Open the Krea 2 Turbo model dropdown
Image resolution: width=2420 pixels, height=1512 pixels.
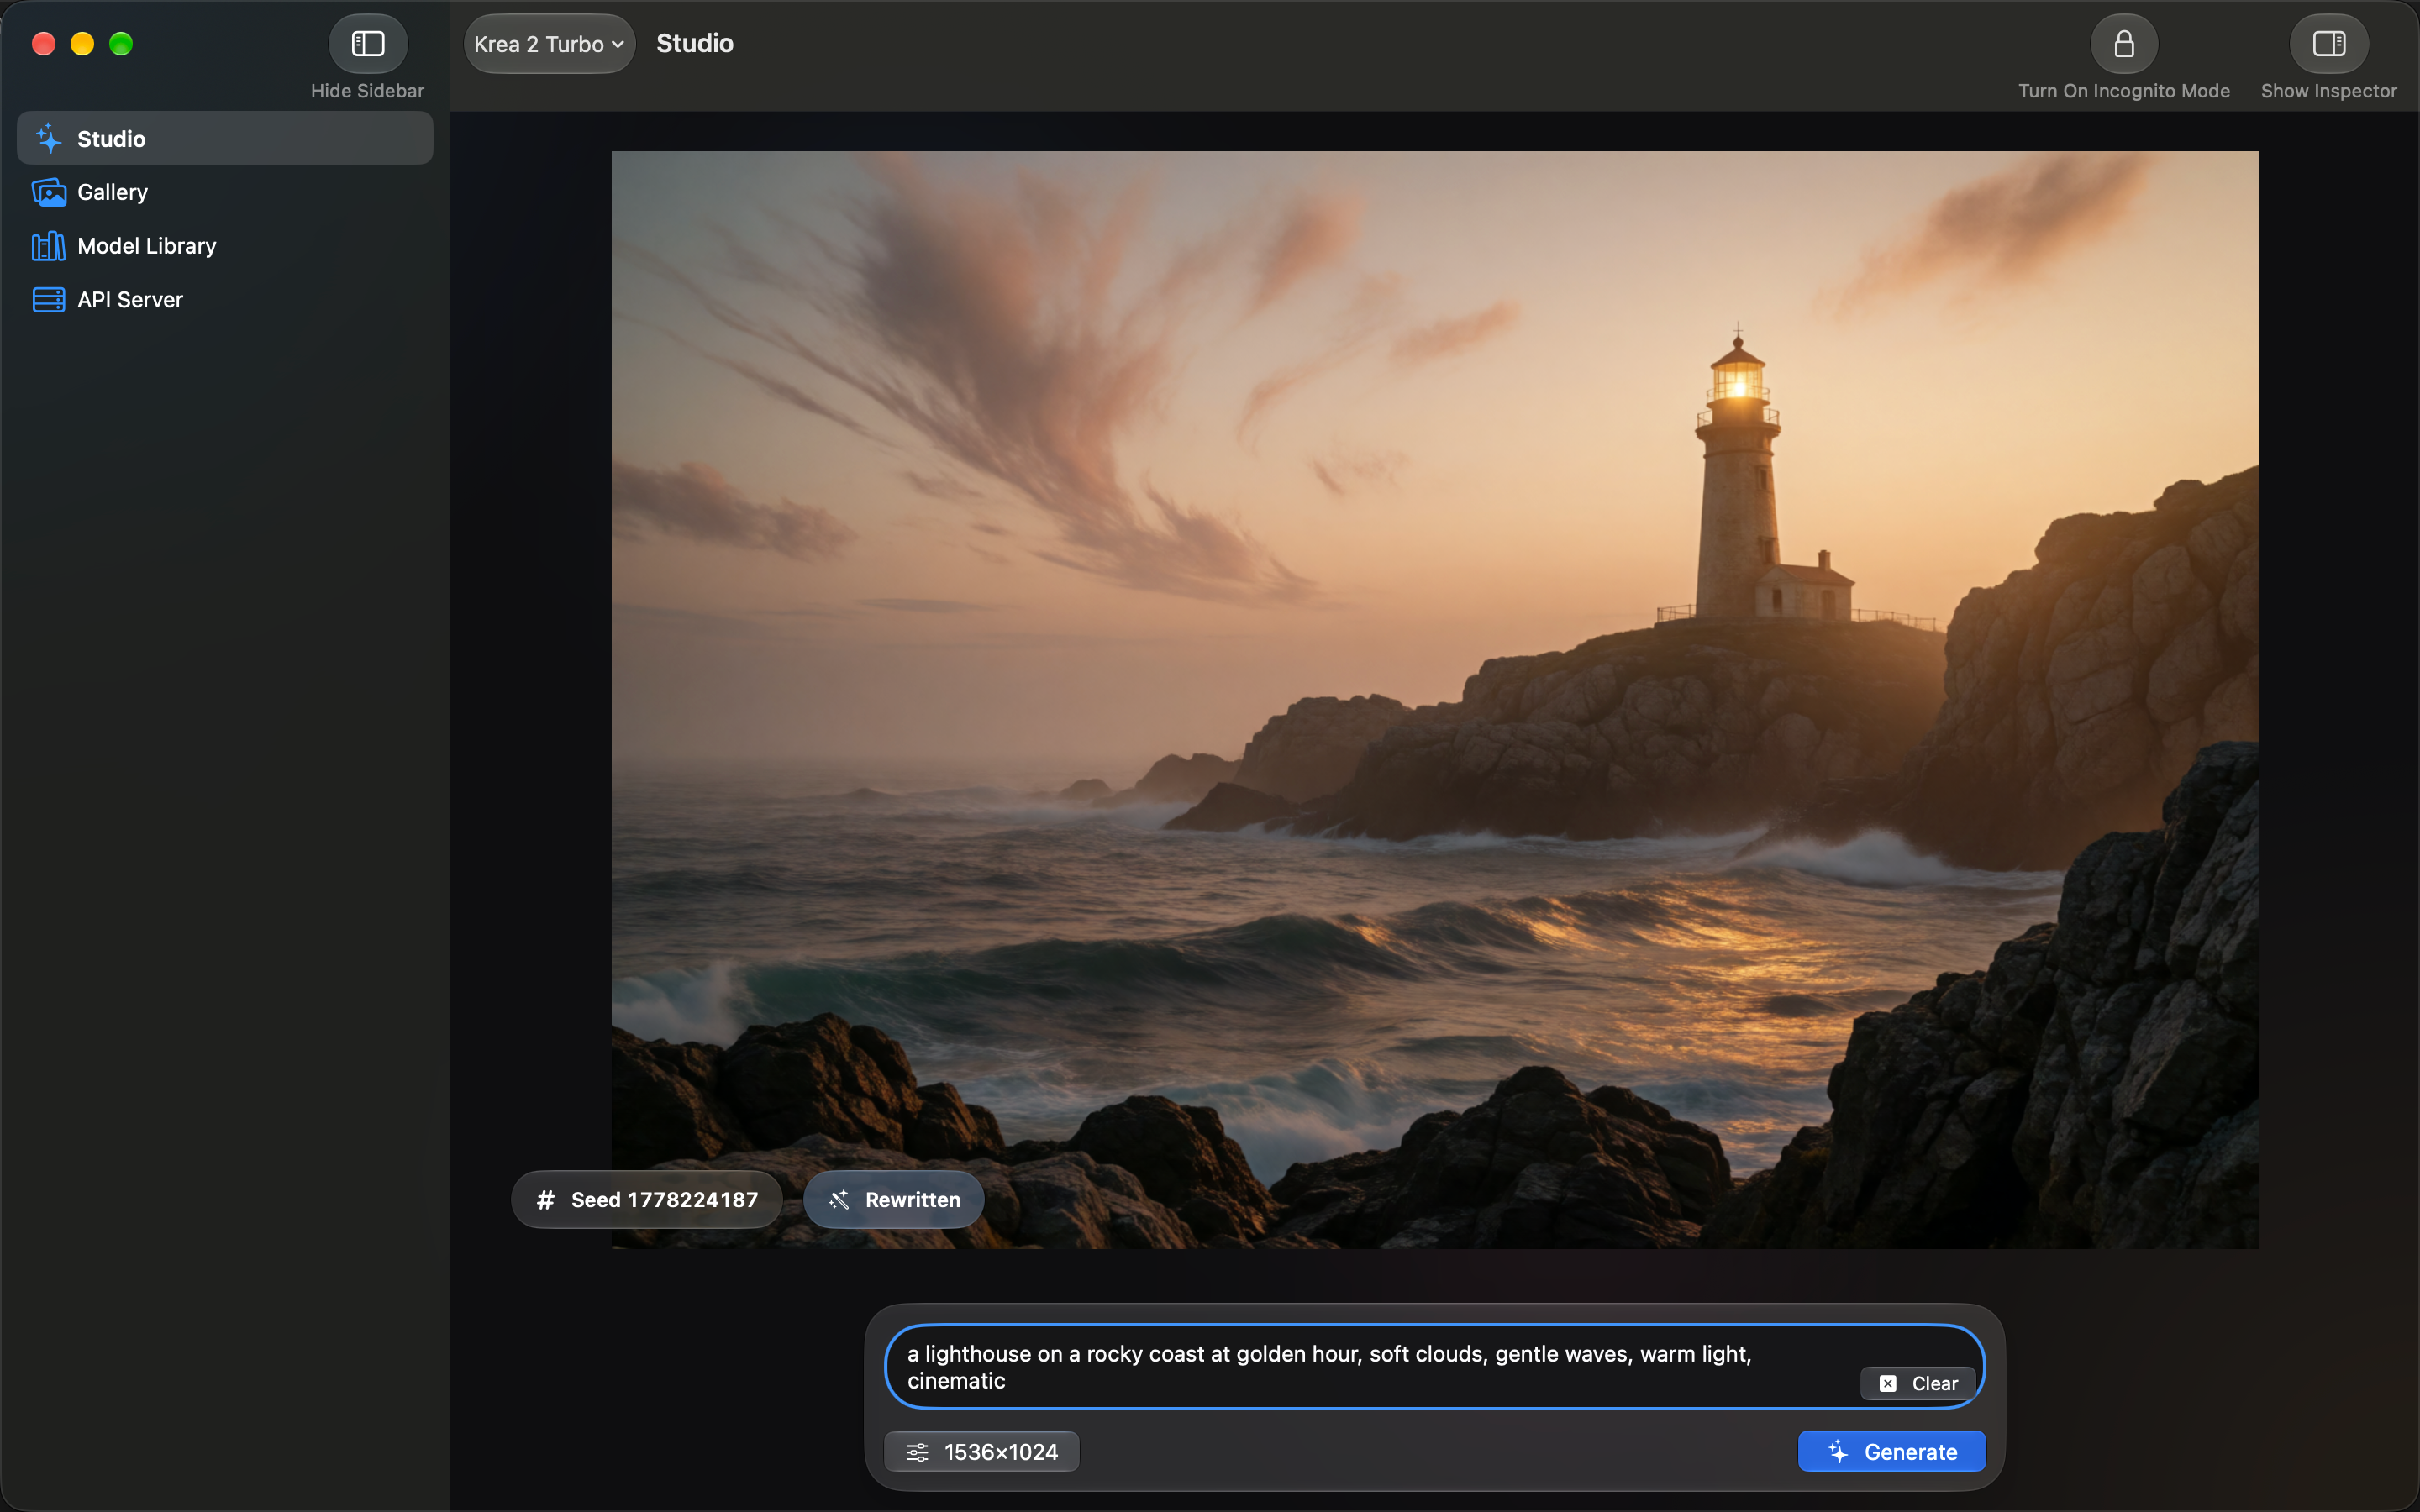pyautogui.click(x=549, y=44)
